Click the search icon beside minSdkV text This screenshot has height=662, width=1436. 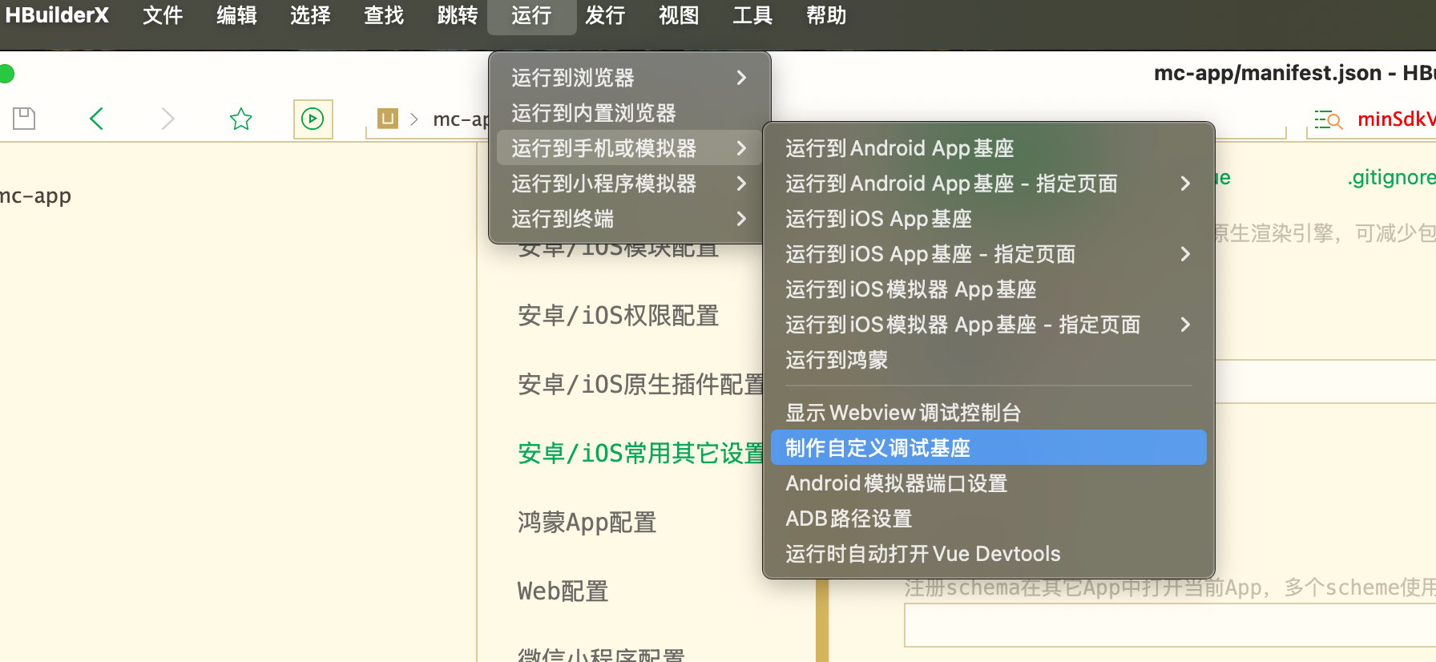(x=1329, y=119)
